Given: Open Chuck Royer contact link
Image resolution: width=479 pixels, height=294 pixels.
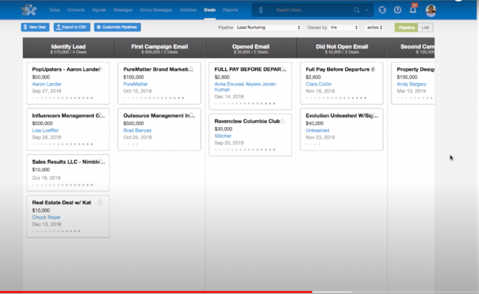Looking at the screenshot, I should 46,217.
